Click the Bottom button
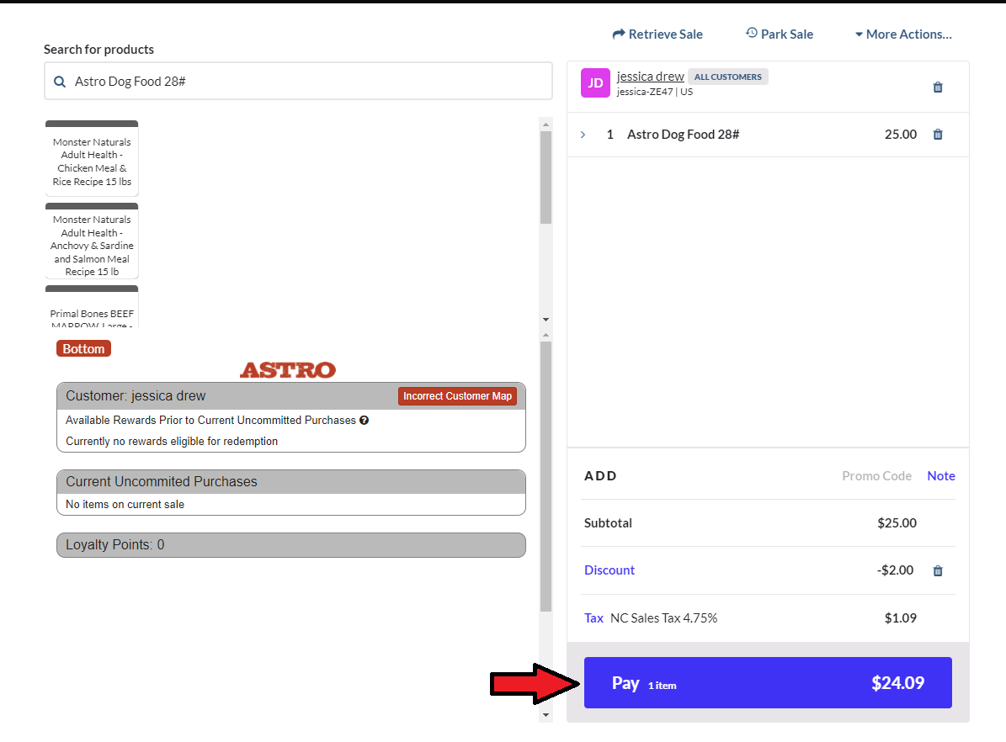This screenshot has width=1006, height=742. coord(83,349)
